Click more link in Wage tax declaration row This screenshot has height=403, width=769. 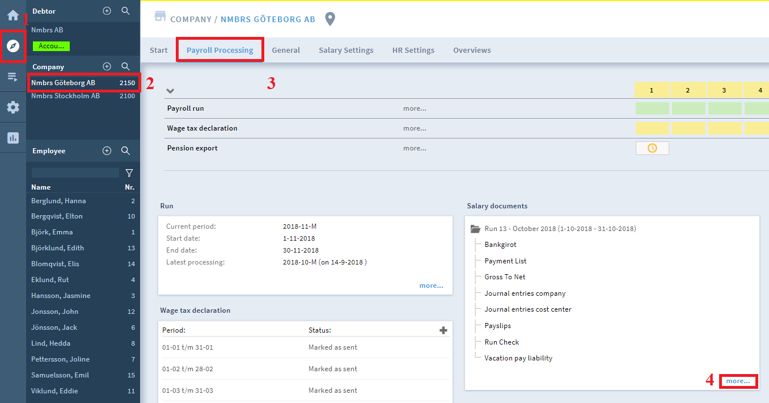415,128
